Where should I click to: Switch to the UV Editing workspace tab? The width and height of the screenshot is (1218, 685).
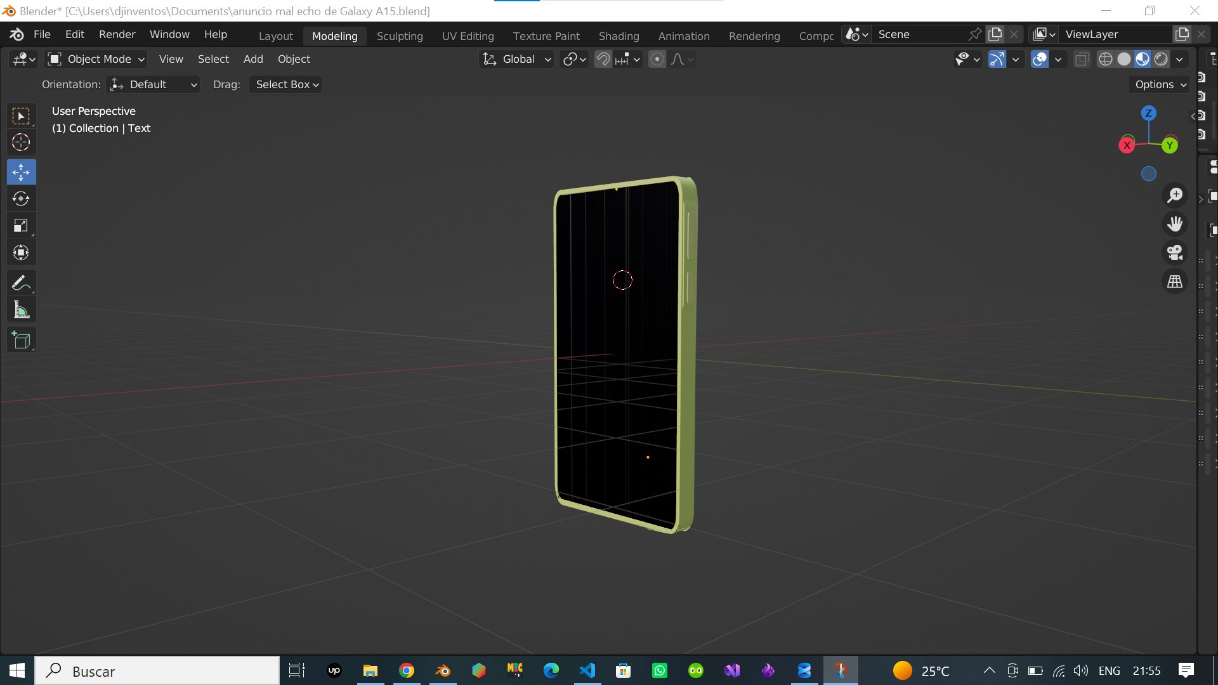468,36
